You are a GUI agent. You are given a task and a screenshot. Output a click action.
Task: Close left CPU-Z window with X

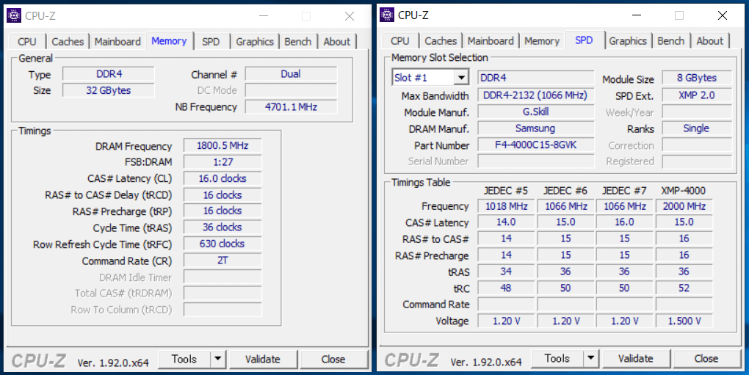[x=350, y=15]
